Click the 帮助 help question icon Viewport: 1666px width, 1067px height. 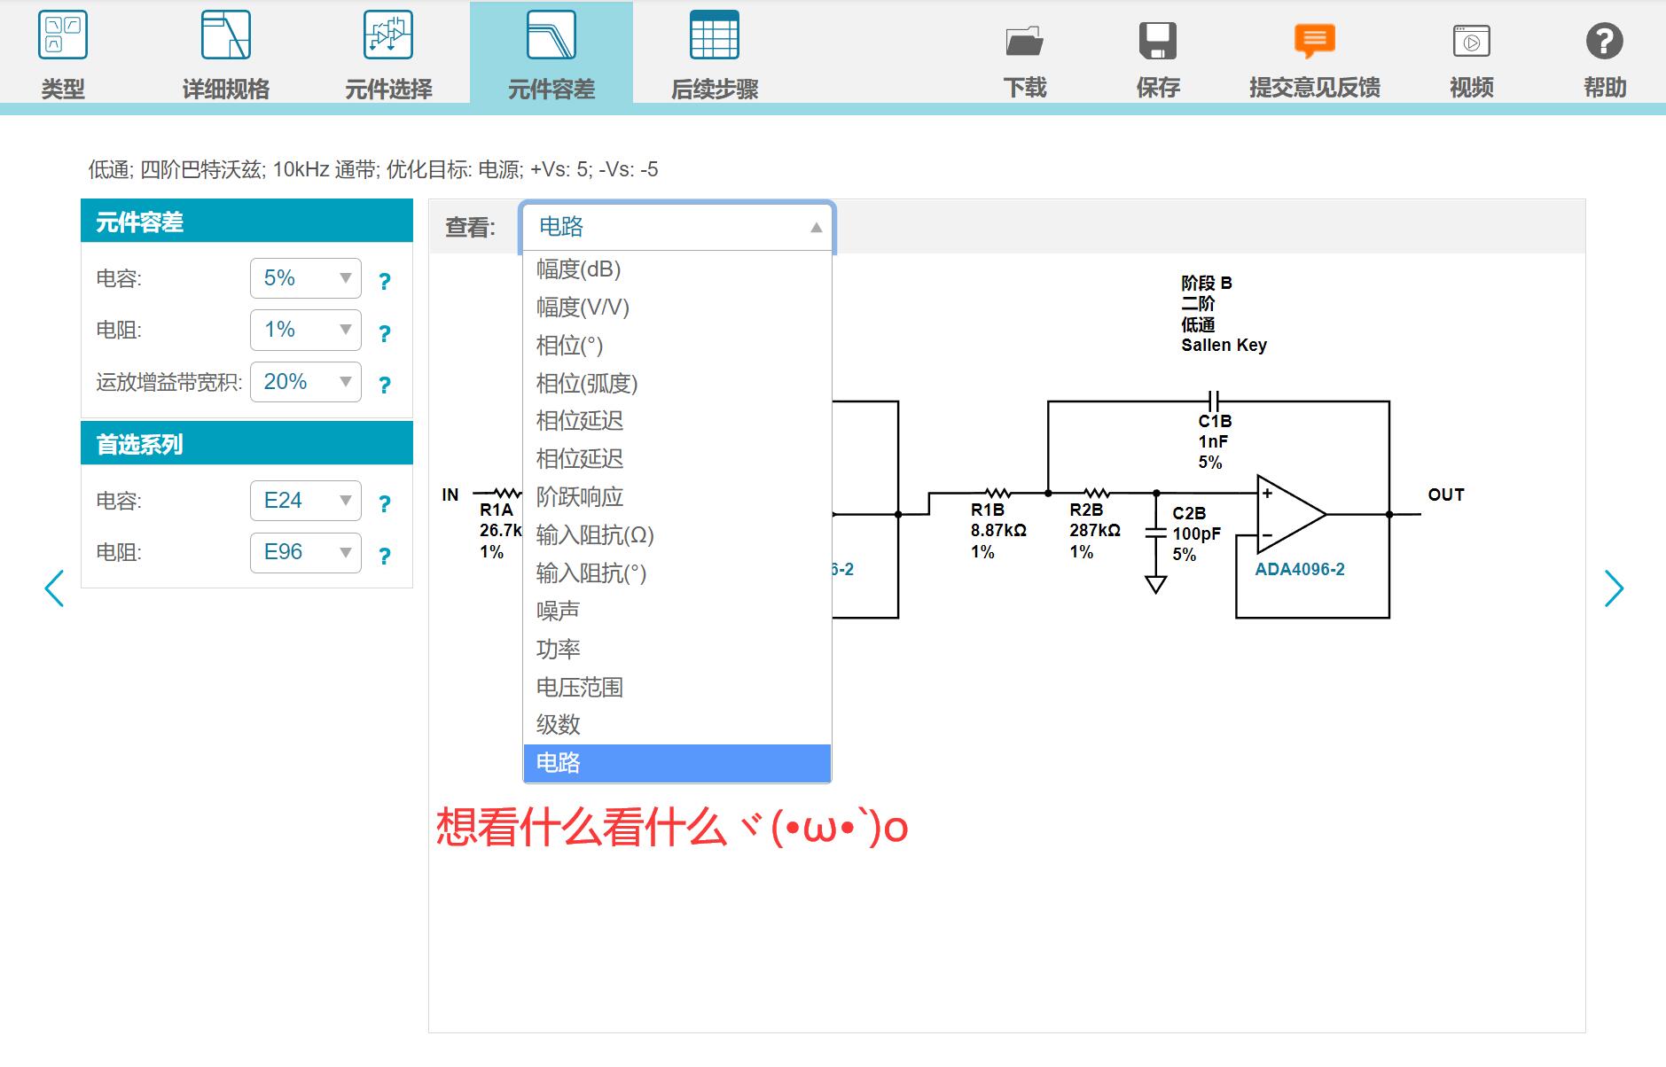[1604, 41]
